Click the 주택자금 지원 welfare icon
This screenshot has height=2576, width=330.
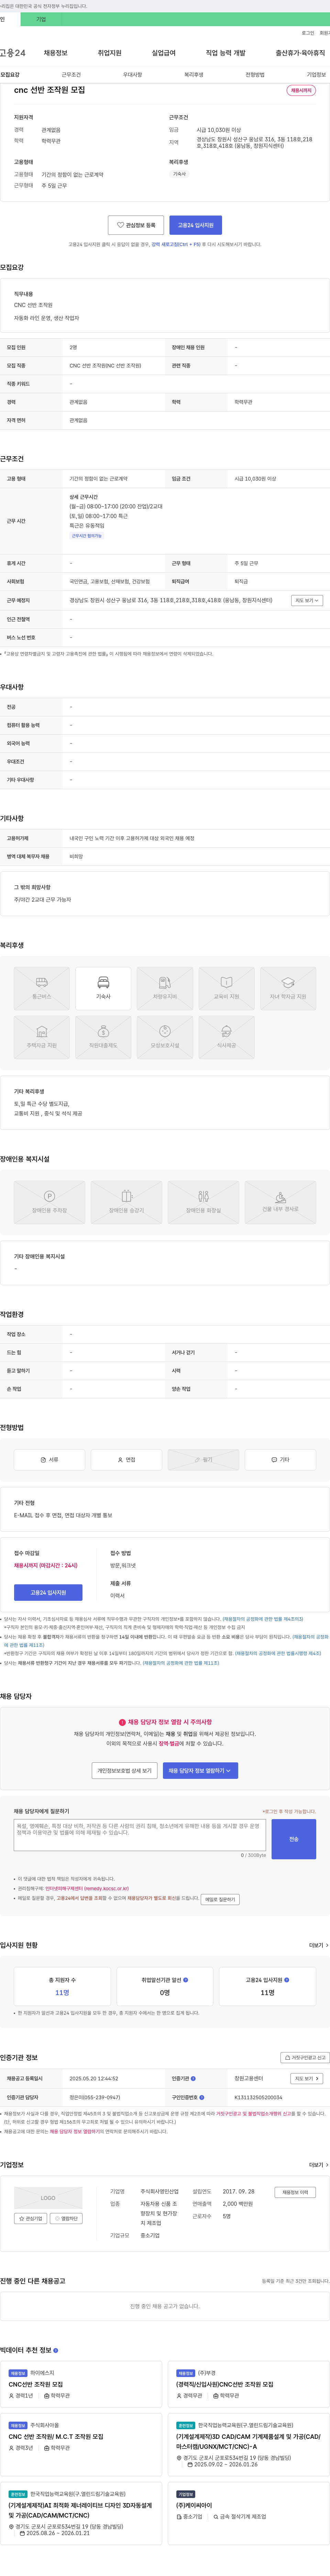42,1037
